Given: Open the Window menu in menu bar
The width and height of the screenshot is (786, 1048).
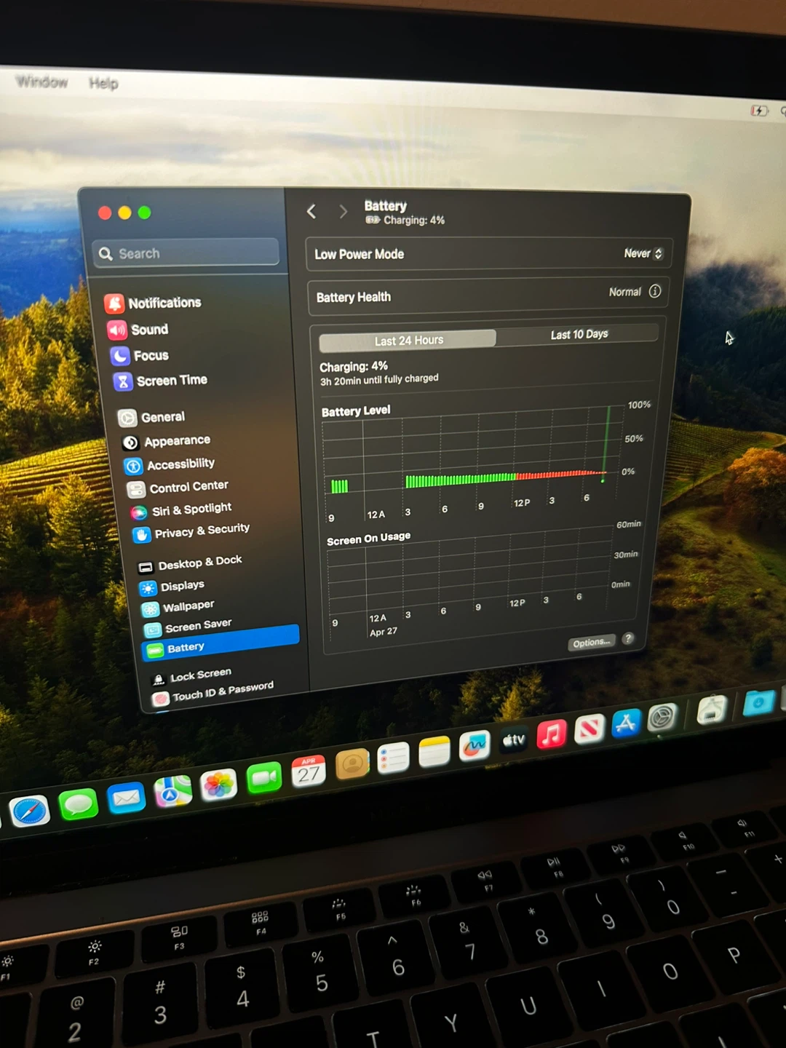Looking at the screenshot, I should pyautogui.click(x=41, y=82).
